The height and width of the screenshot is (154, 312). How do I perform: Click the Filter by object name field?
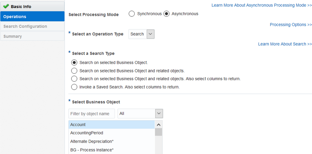(92, 114)
